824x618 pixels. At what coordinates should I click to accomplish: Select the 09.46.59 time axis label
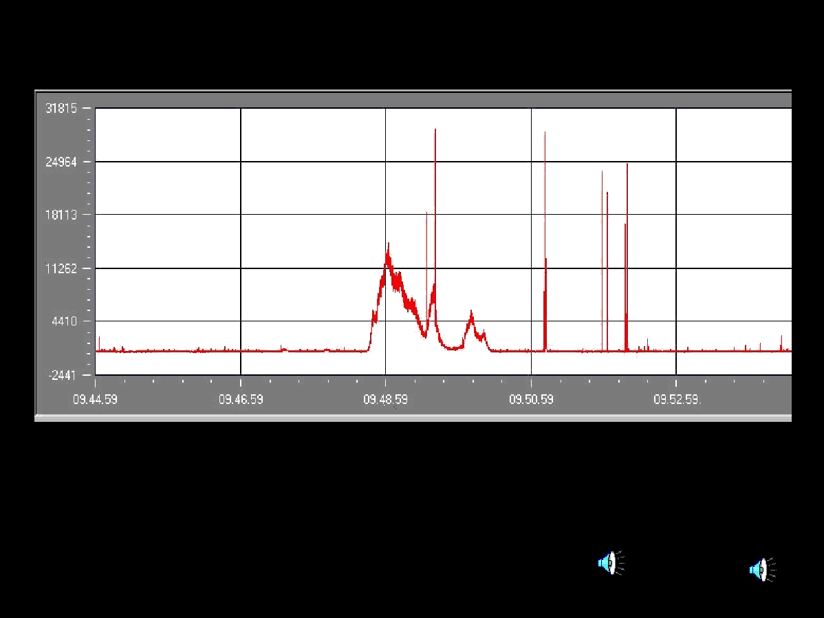[x=241, y=399]
